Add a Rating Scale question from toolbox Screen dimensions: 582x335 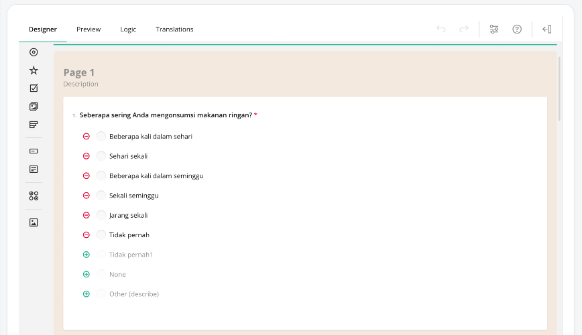pyautogui.click(x=34, y=70)
